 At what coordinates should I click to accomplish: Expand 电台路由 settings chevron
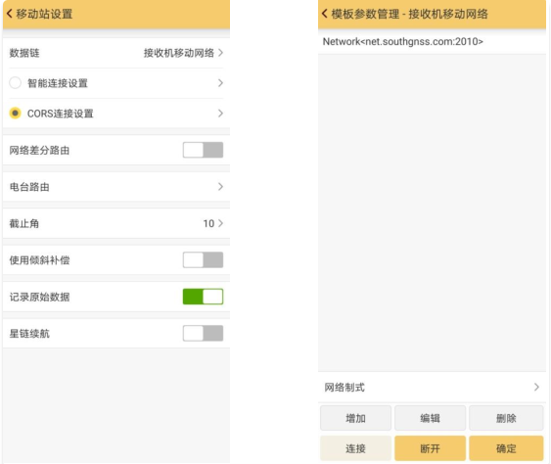point(220,187)
